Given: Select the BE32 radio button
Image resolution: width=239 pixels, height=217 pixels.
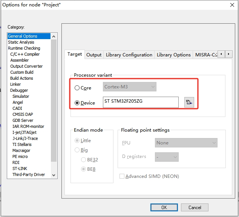Looking at the screenshot, I should 83,160.
